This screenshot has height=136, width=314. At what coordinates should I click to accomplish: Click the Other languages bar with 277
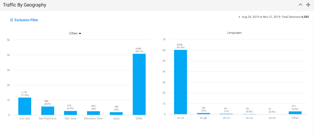click(x=295, y=113)
